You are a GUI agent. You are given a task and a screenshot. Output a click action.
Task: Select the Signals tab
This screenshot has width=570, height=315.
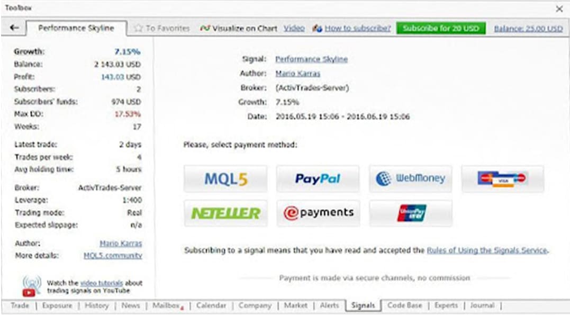point(363,305)
